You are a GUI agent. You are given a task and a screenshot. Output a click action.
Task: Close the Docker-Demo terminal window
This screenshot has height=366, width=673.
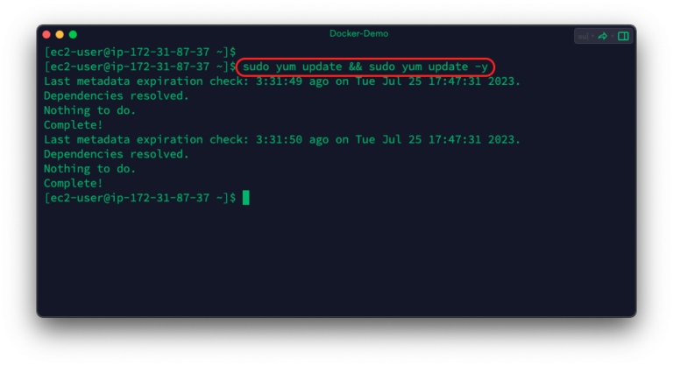(46, 34)
